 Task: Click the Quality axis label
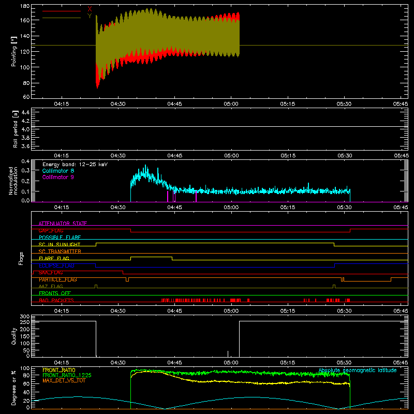pyautogui.click(x=14, y=336)
